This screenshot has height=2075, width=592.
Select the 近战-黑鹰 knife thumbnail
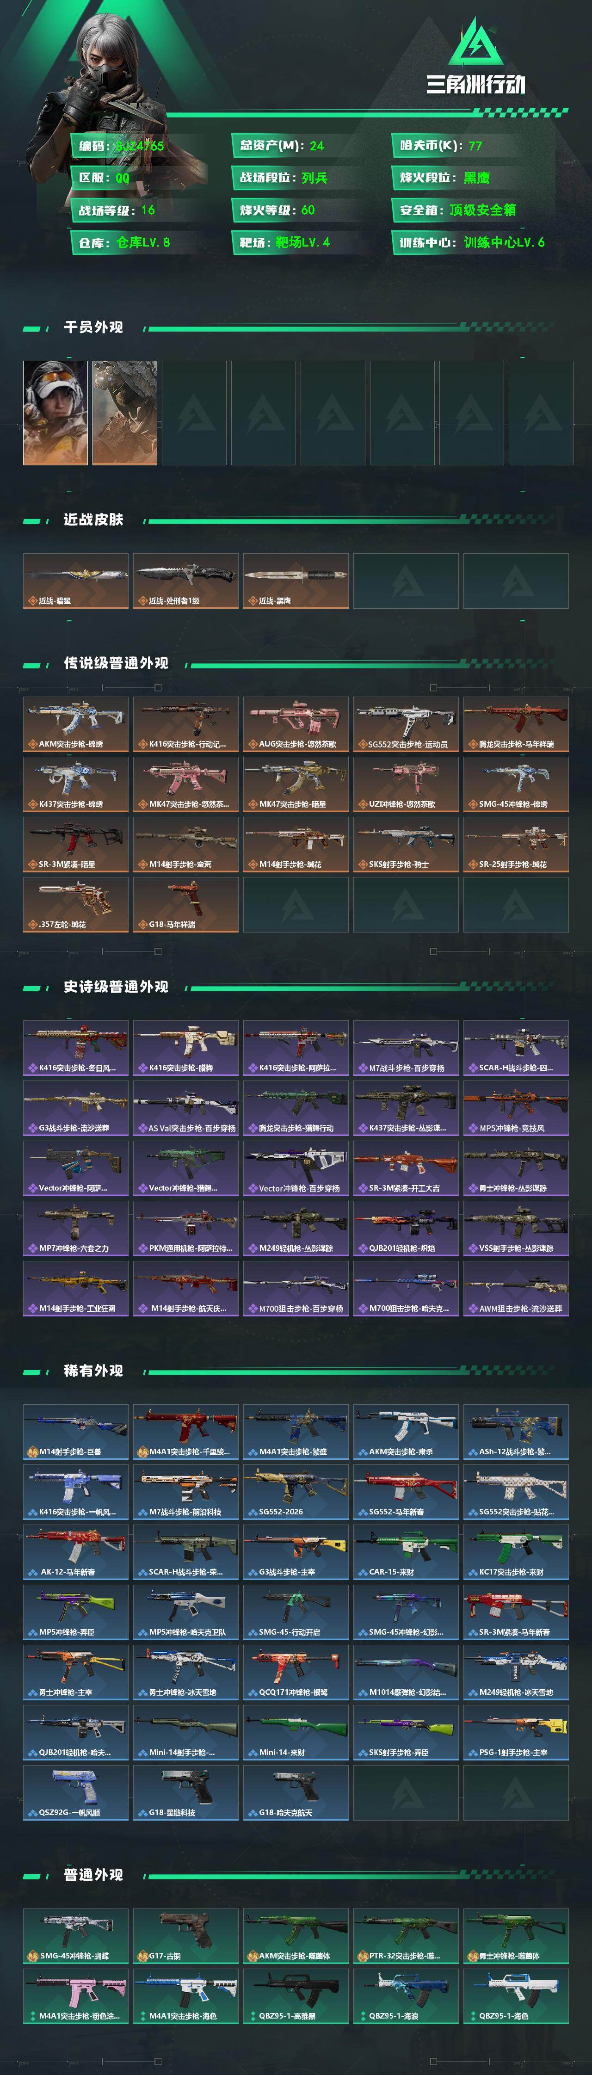click(x=296, y=581)
